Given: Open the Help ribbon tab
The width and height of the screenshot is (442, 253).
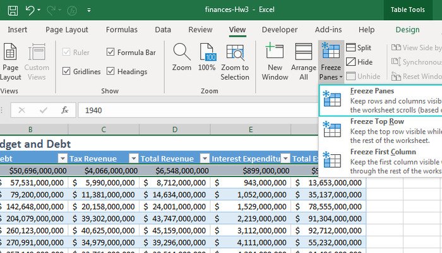Looking at the screenshot, I should (366, 30).
